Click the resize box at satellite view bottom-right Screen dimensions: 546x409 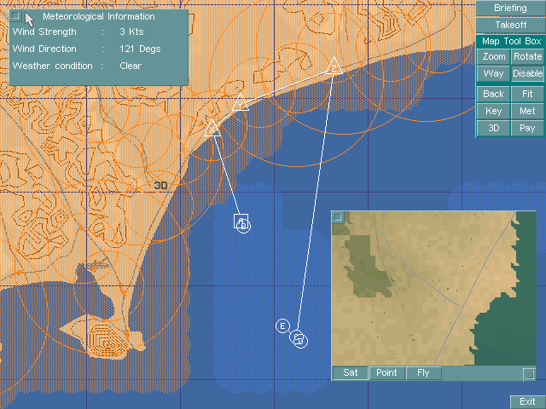point(529,373)
